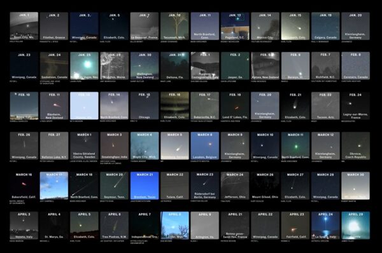This screenshot has height=253, width=382.
Task: Click the March 22 Tulare, Calif. image
Action: [x=174, y=186]
